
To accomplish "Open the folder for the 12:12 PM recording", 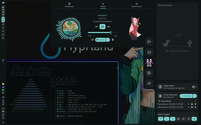I will click(192, 107).
